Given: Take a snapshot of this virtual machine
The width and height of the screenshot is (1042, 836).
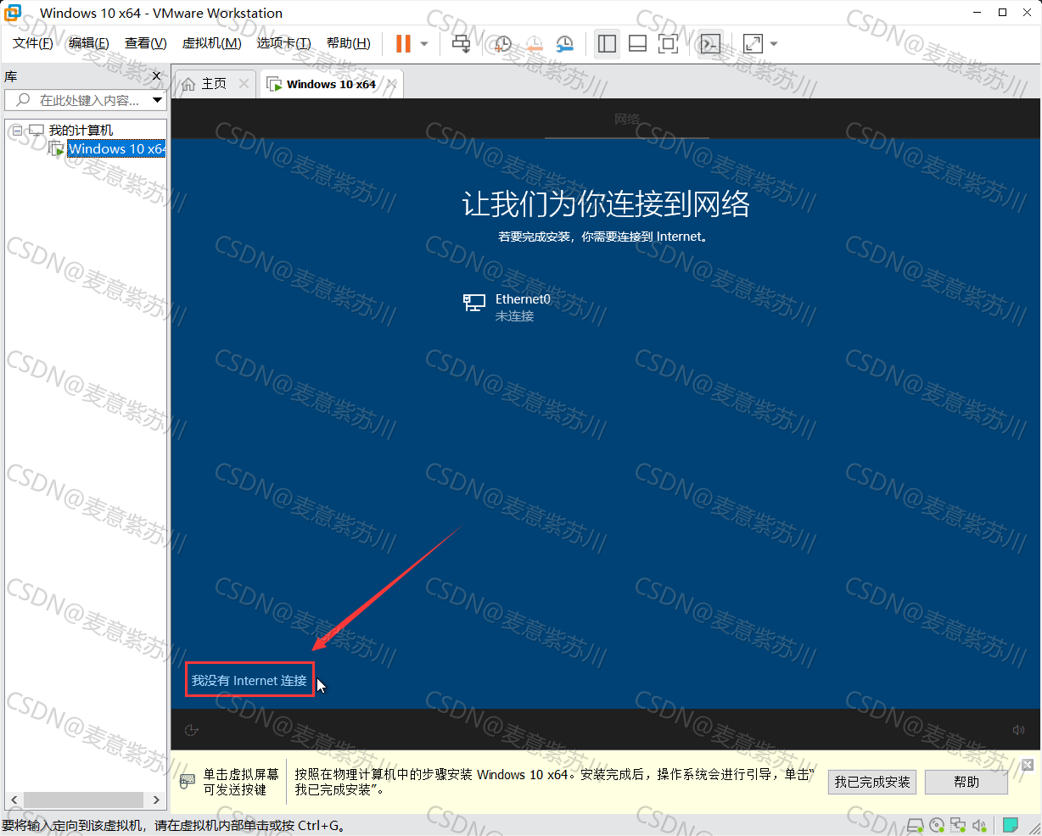Looking at the screenshot, I should [x=502, y=43].
